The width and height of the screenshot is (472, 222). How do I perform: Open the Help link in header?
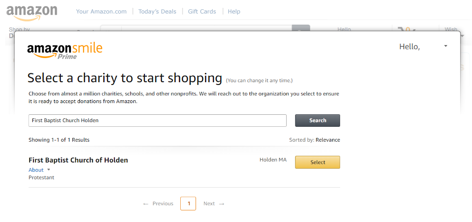click(234, 12)
